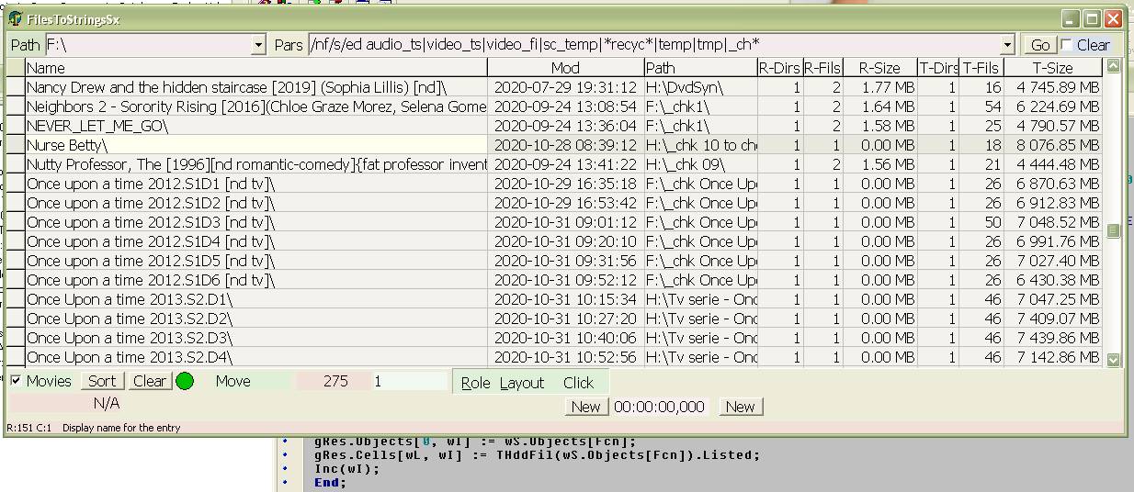1134x492 pixels.
Task: Open the Path drive dropdown
Action: [x=258, y=45]
